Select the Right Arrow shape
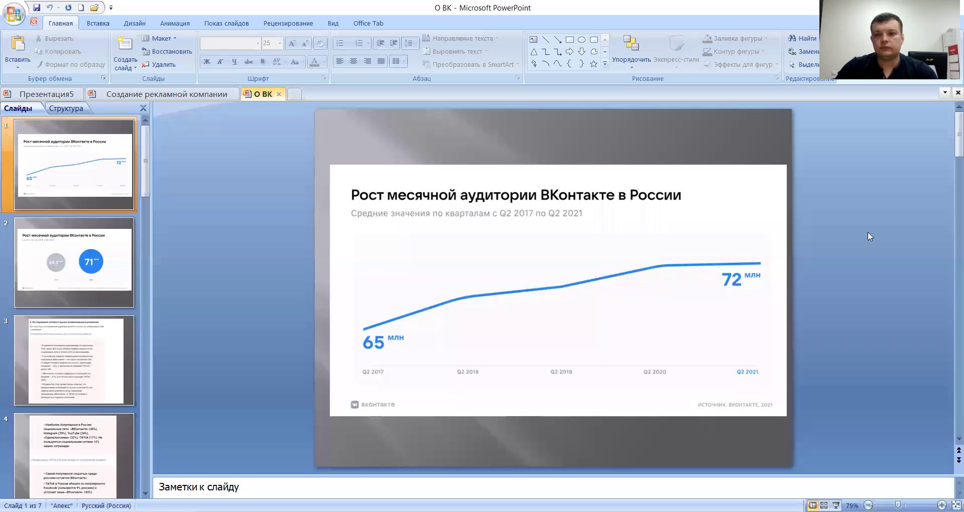Viewport: 964px width, 512px height. click(569, 52)
